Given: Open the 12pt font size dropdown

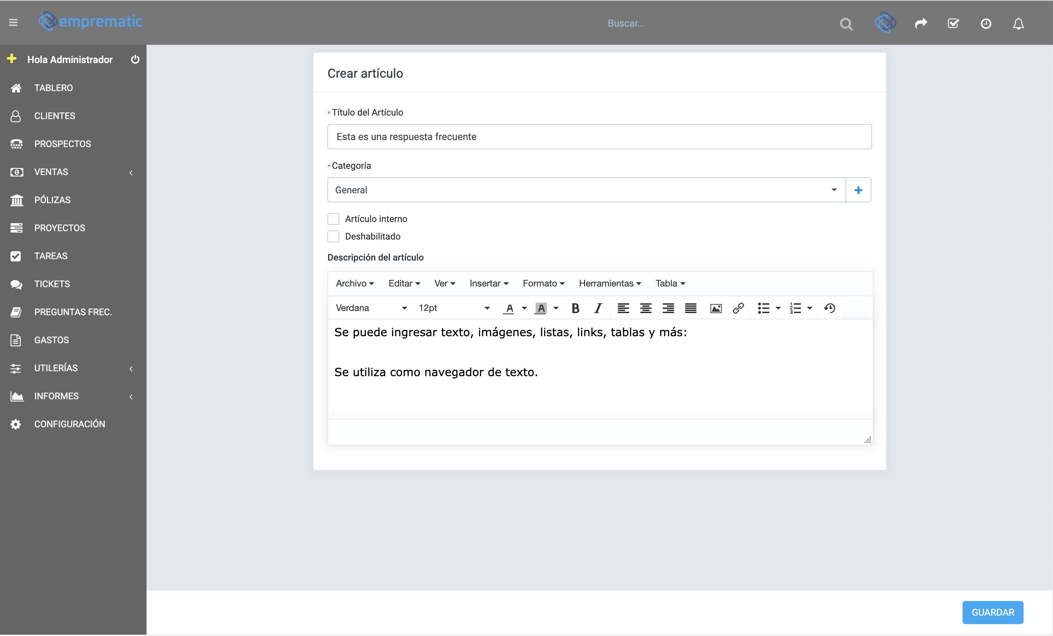Looking at the screenshot, I should [x=454, y=308].
